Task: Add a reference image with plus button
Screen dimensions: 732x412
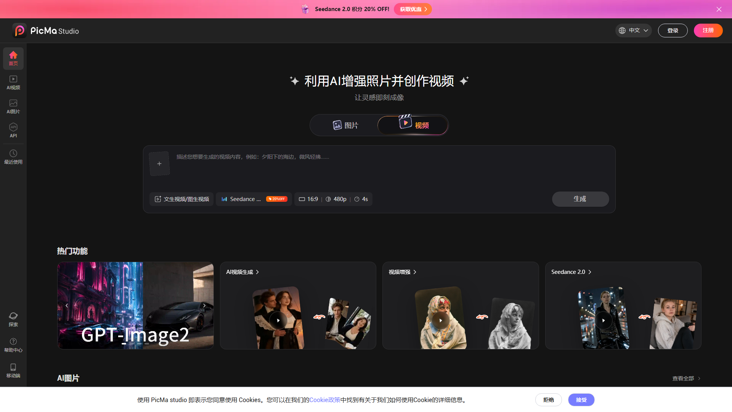Action: tap(159, 164)
